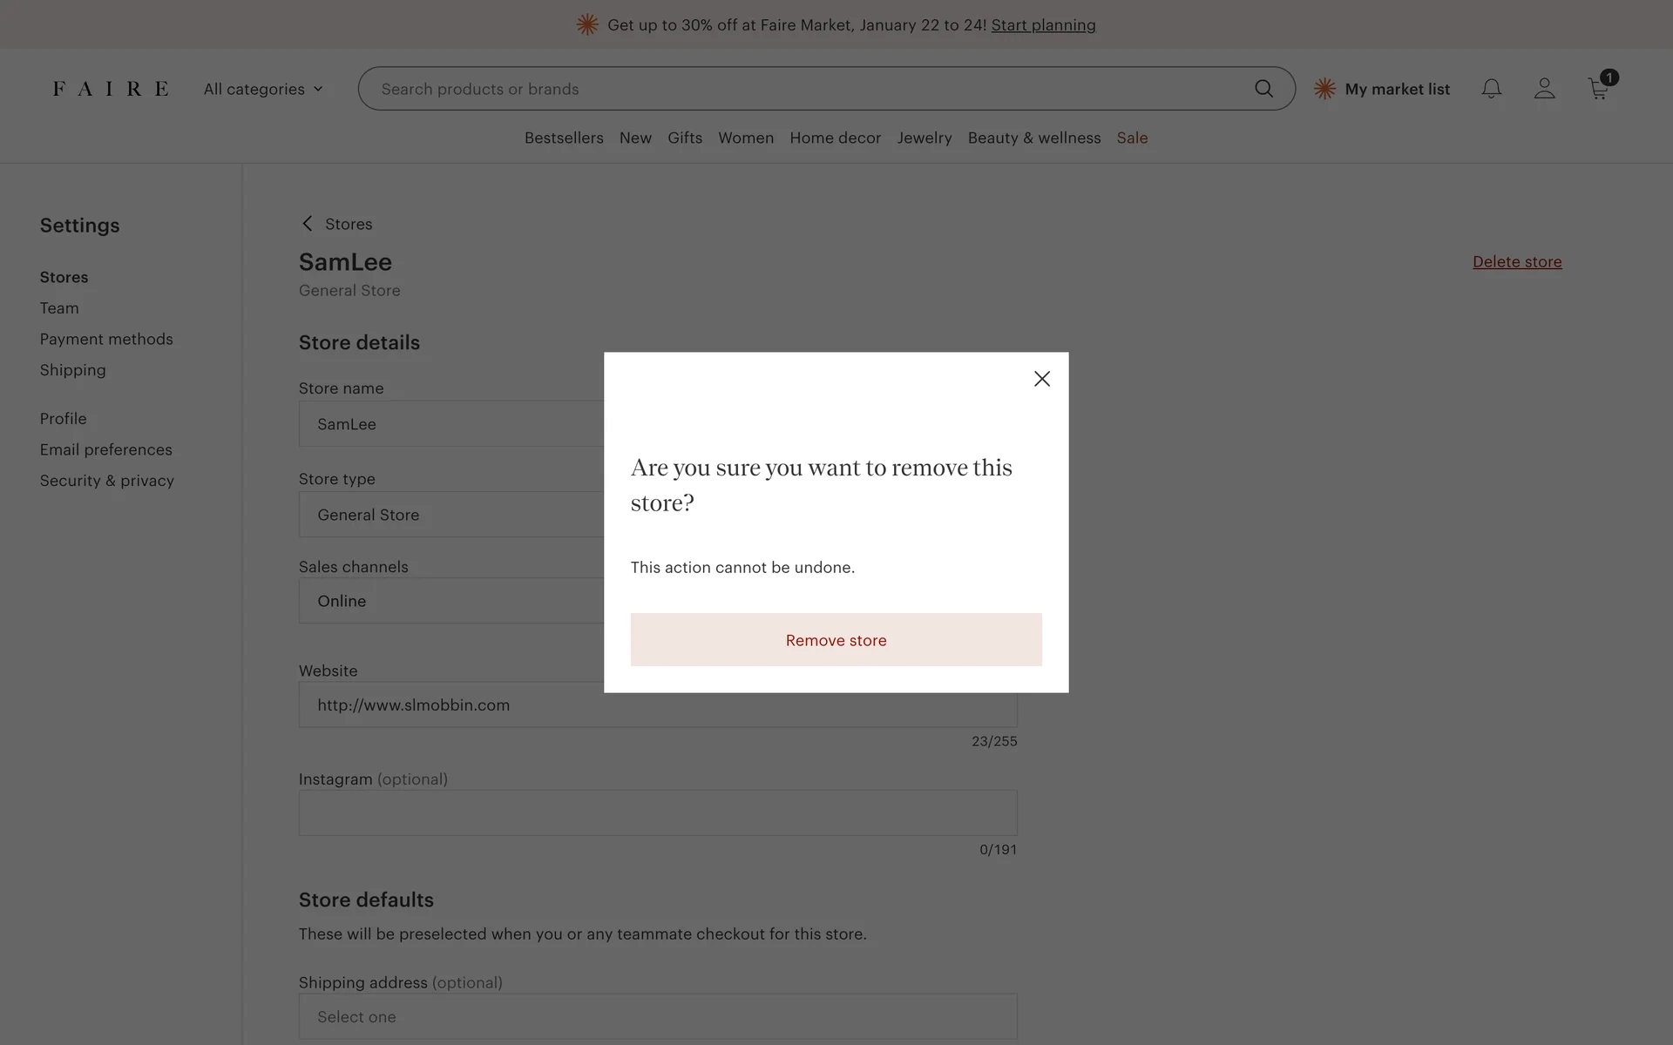Select Payment methods in settings sidebar
This screenshot has width=1673, height=1045.
point(106,339)
